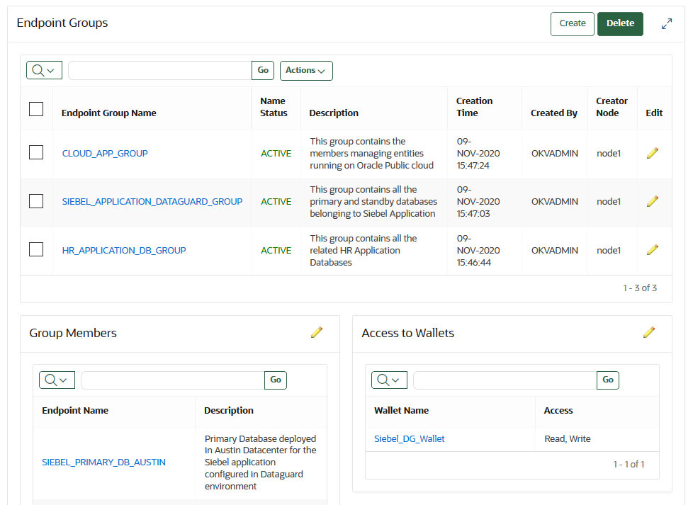This screenshot has width=693, height=505.
Task: Tick the checkbox for CLOUD_APP_GROUP
Action: pyautogui.click(x=36, y=152)
